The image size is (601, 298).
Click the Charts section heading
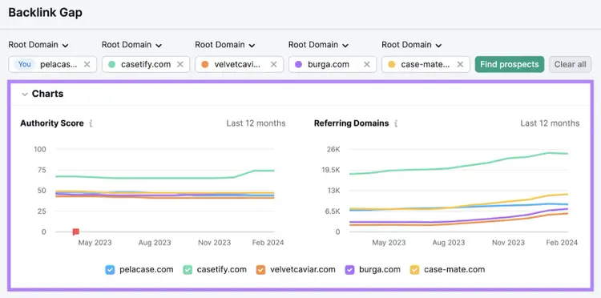click(47, 94)
